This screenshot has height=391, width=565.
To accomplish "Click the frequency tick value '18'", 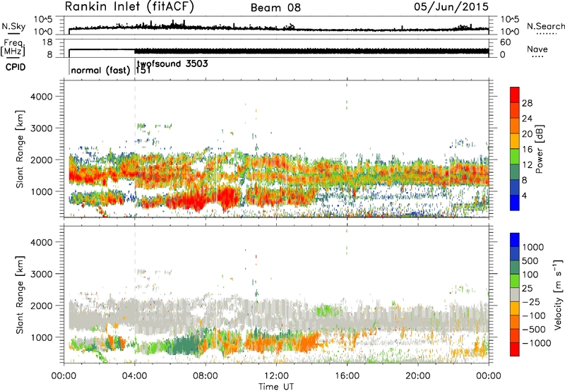I will [47, 42].
